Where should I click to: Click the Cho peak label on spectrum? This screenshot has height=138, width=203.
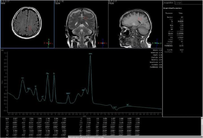point(47,74)
